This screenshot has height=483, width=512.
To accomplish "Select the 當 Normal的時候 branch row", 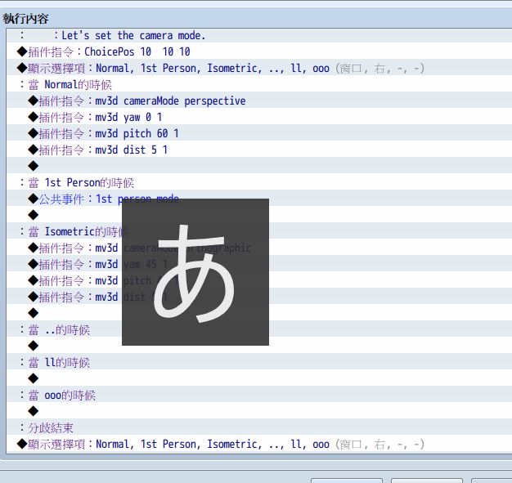I will coord(259,84).
